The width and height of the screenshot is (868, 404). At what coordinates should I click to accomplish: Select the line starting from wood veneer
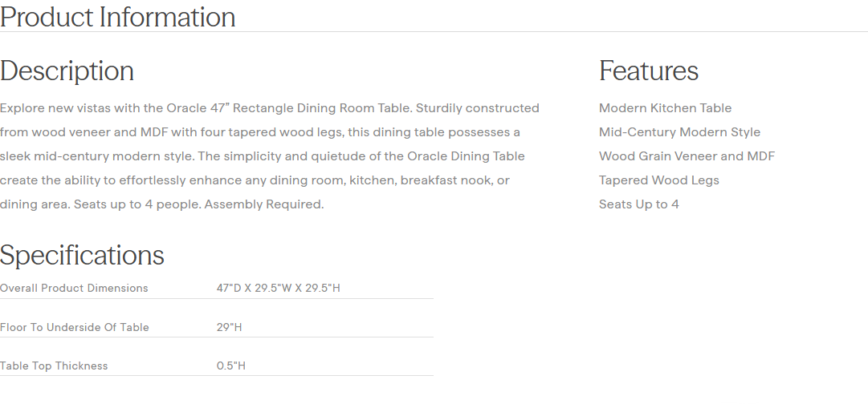tap(259, 132)
